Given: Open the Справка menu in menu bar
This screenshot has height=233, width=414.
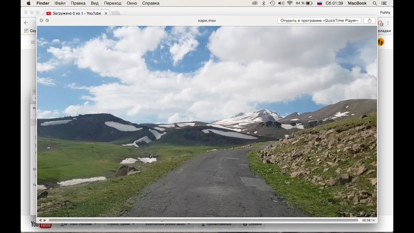Looking at the screenshot, I should pyautogui.click(x=151, y=3).
